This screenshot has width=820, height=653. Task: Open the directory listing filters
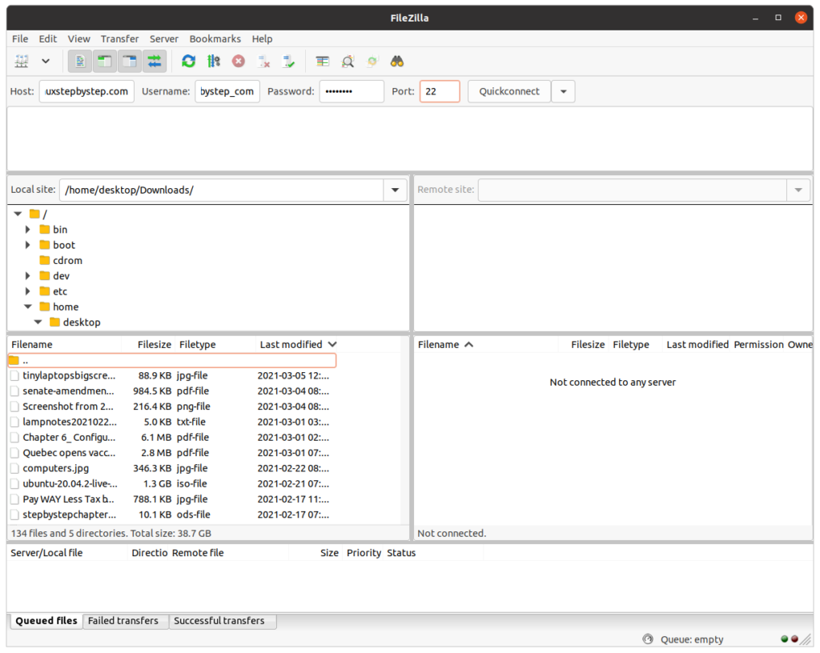(x=322, y=61)
